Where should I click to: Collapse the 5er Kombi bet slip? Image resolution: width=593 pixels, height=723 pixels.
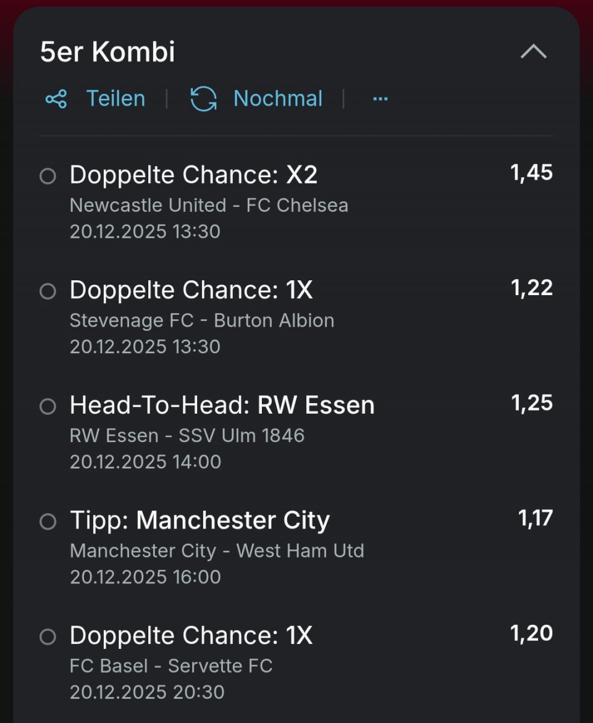pos(533,52)
